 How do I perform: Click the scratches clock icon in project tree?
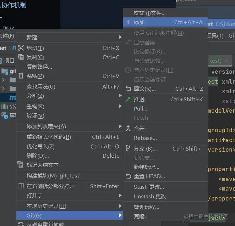pyautogui.click(x=5, y=115)
